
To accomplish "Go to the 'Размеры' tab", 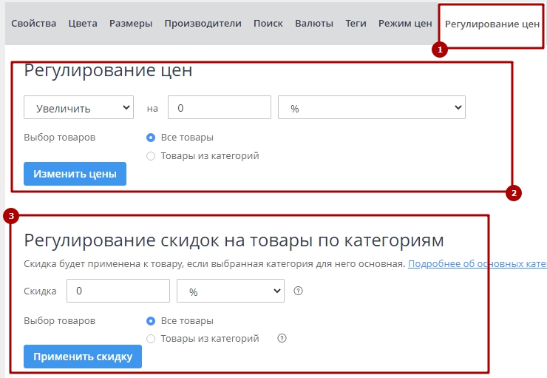I will 131,24.
